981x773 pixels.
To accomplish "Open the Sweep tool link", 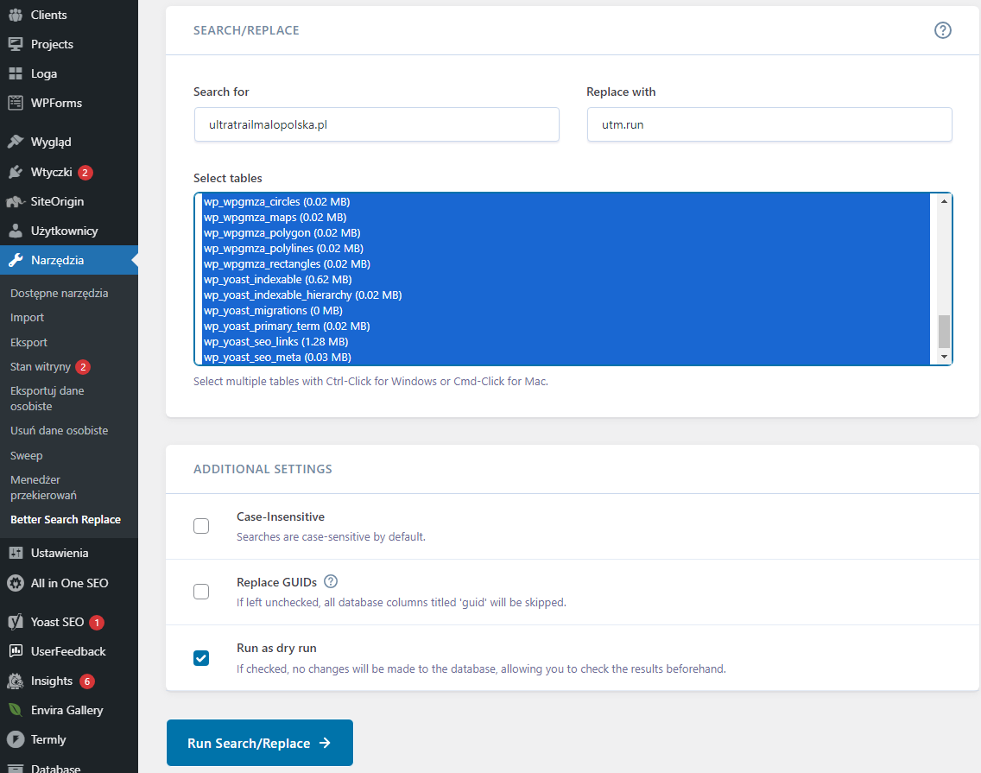I will (26, 455).
